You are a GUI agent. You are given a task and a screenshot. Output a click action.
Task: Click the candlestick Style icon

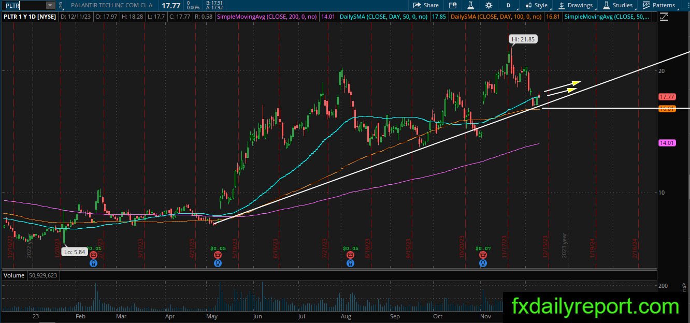click(528, 5)
